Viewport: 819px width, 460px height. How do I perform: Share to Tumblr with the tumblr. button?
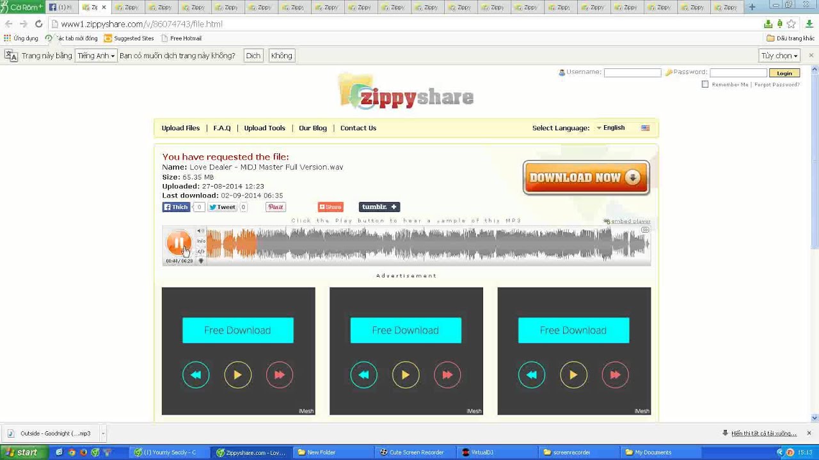[379, 207]
